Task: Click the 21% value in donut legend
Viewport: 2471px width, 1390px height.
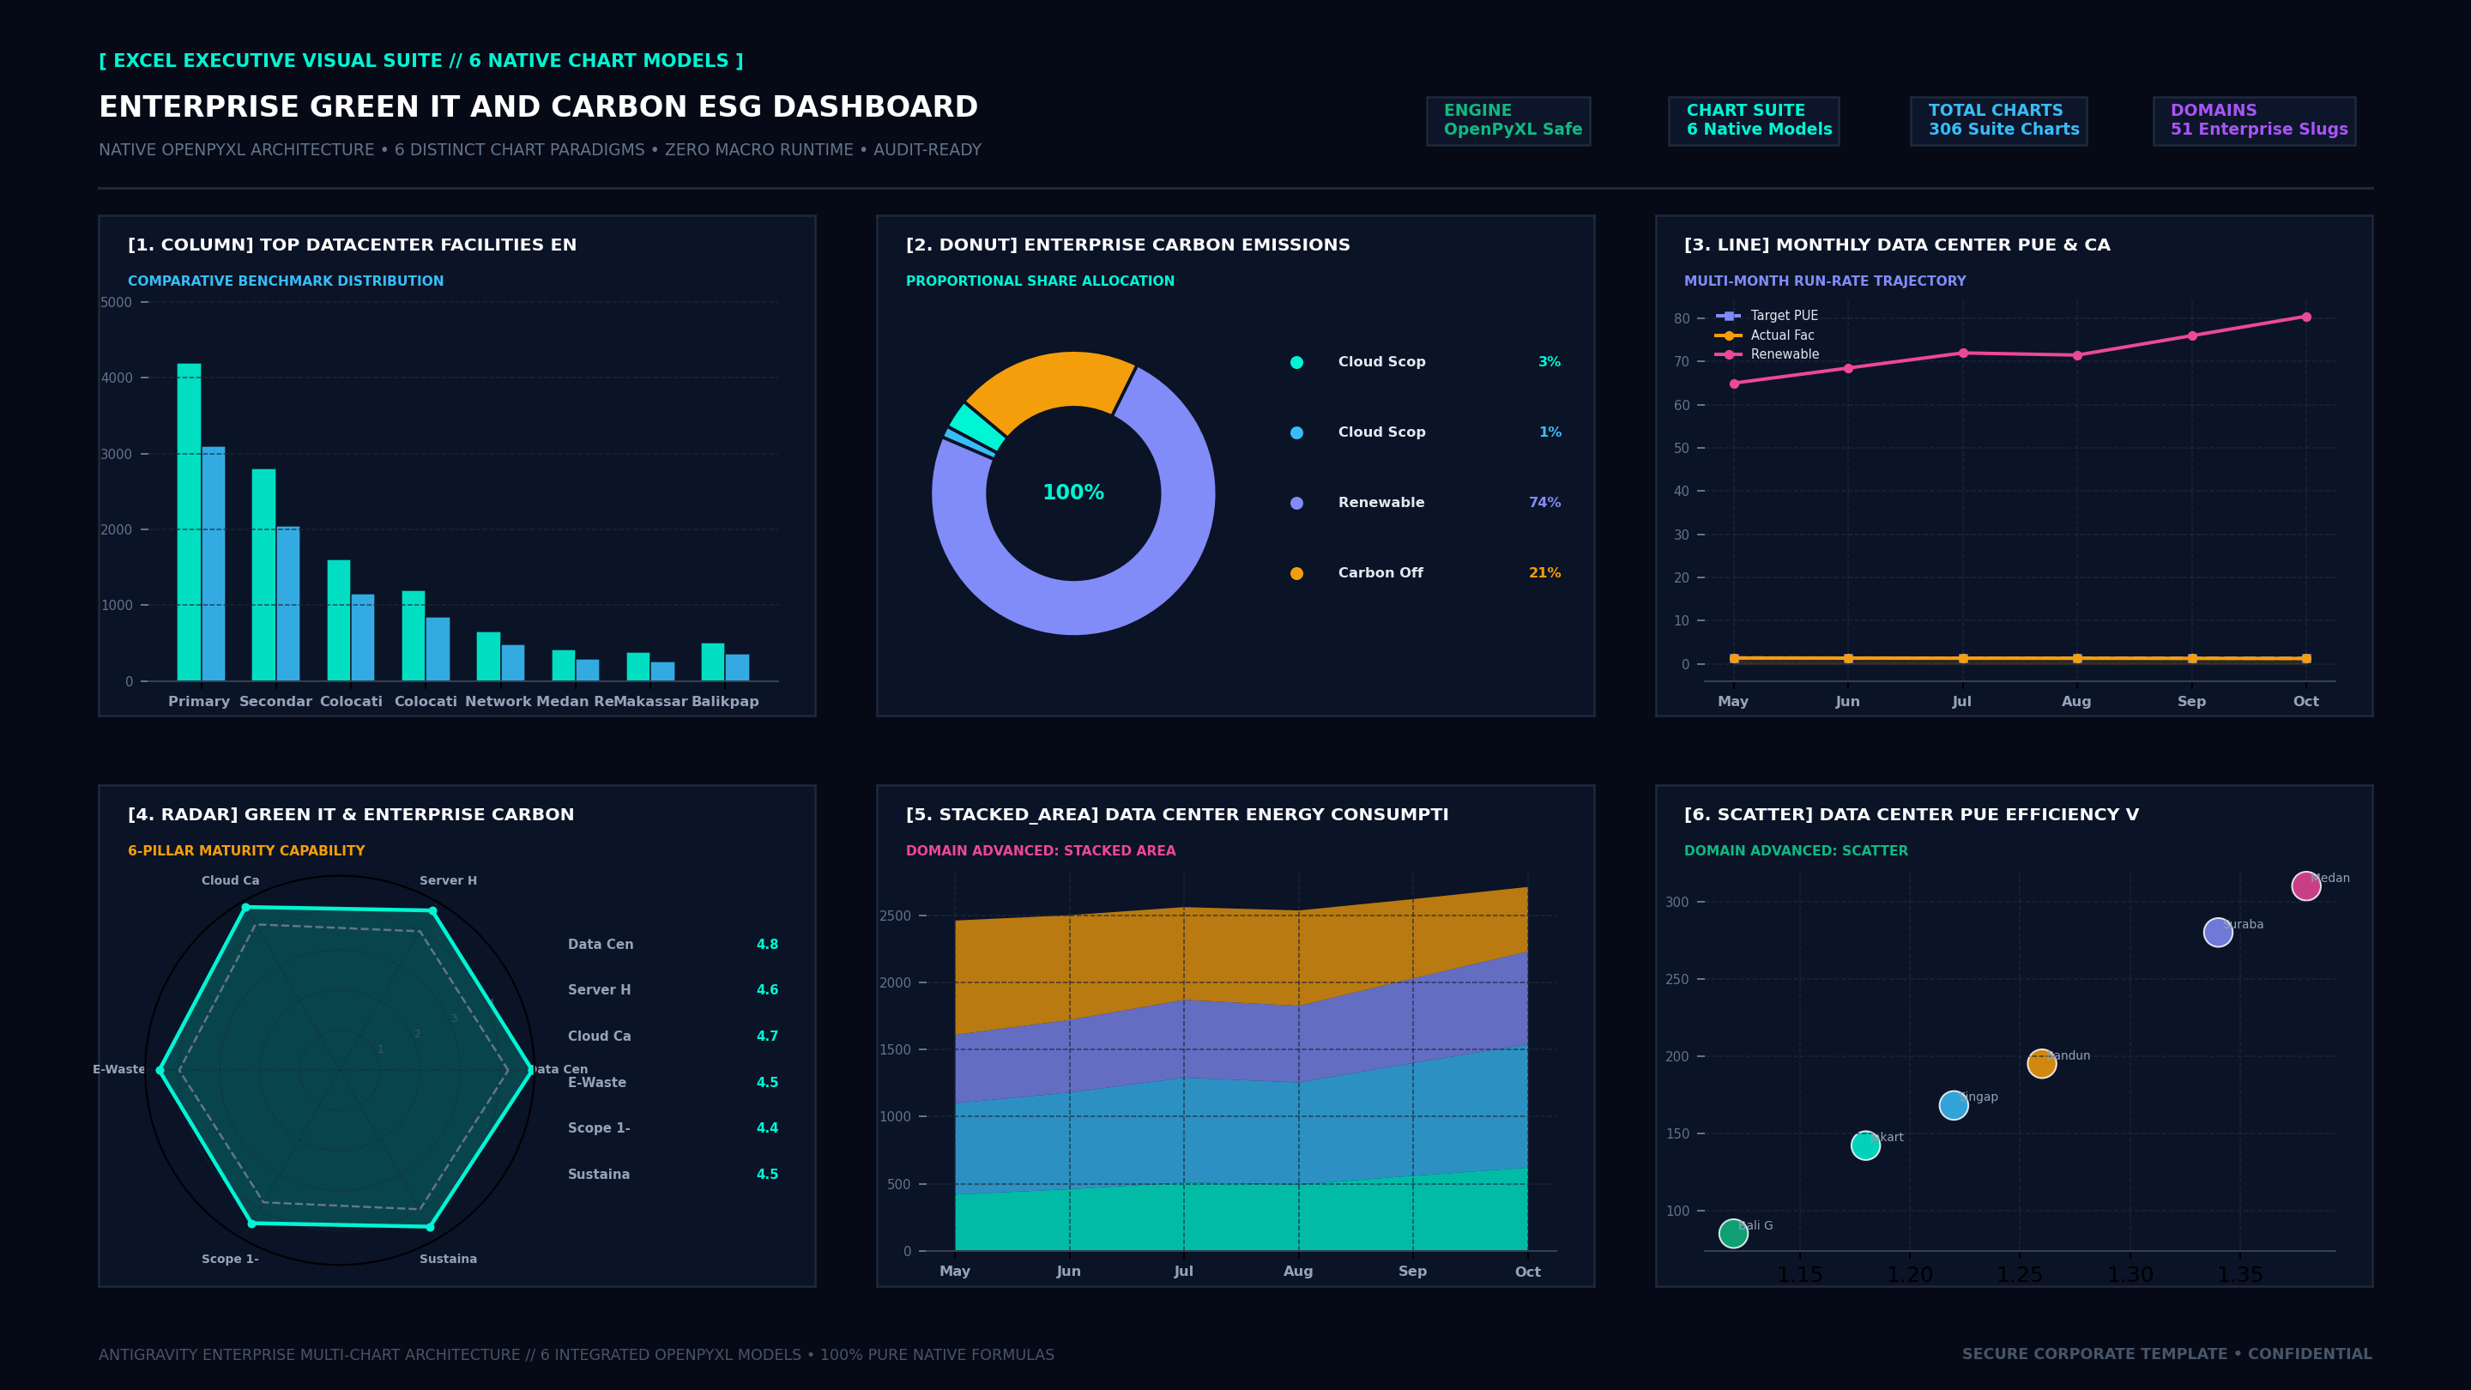Action: coord(1544,572)
